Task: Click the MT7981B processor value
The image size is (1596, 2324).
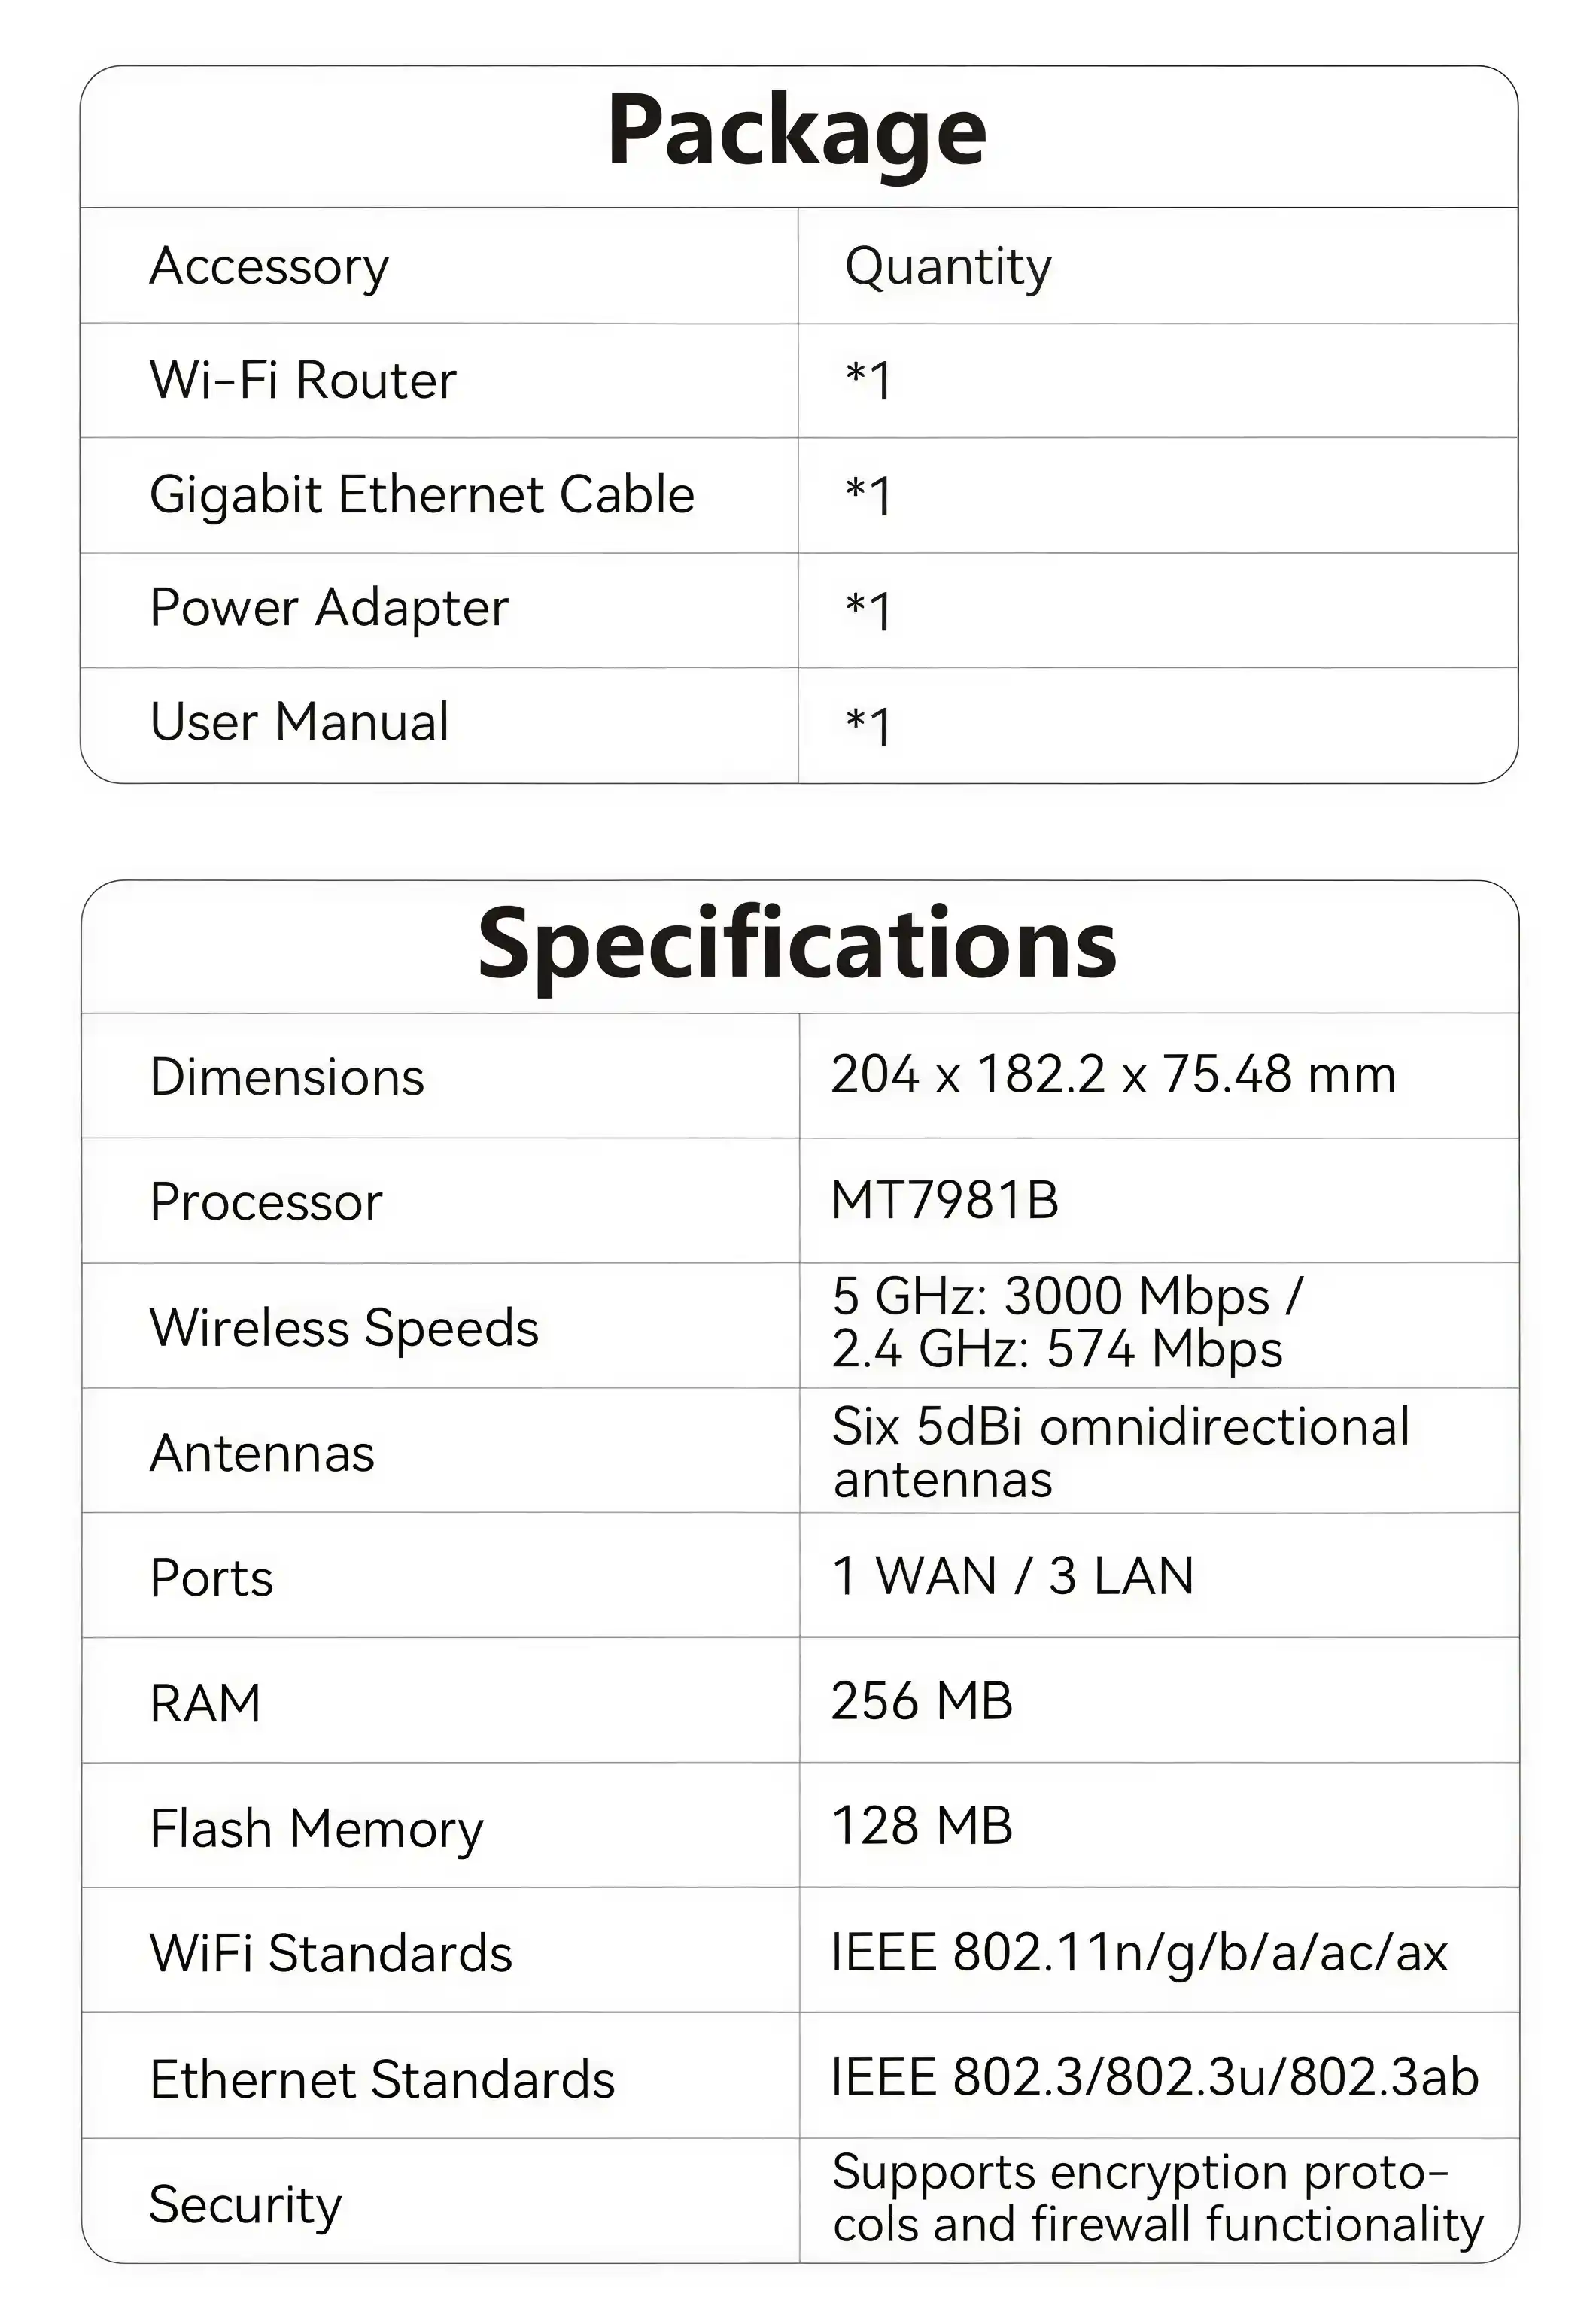Action: 944,1200
